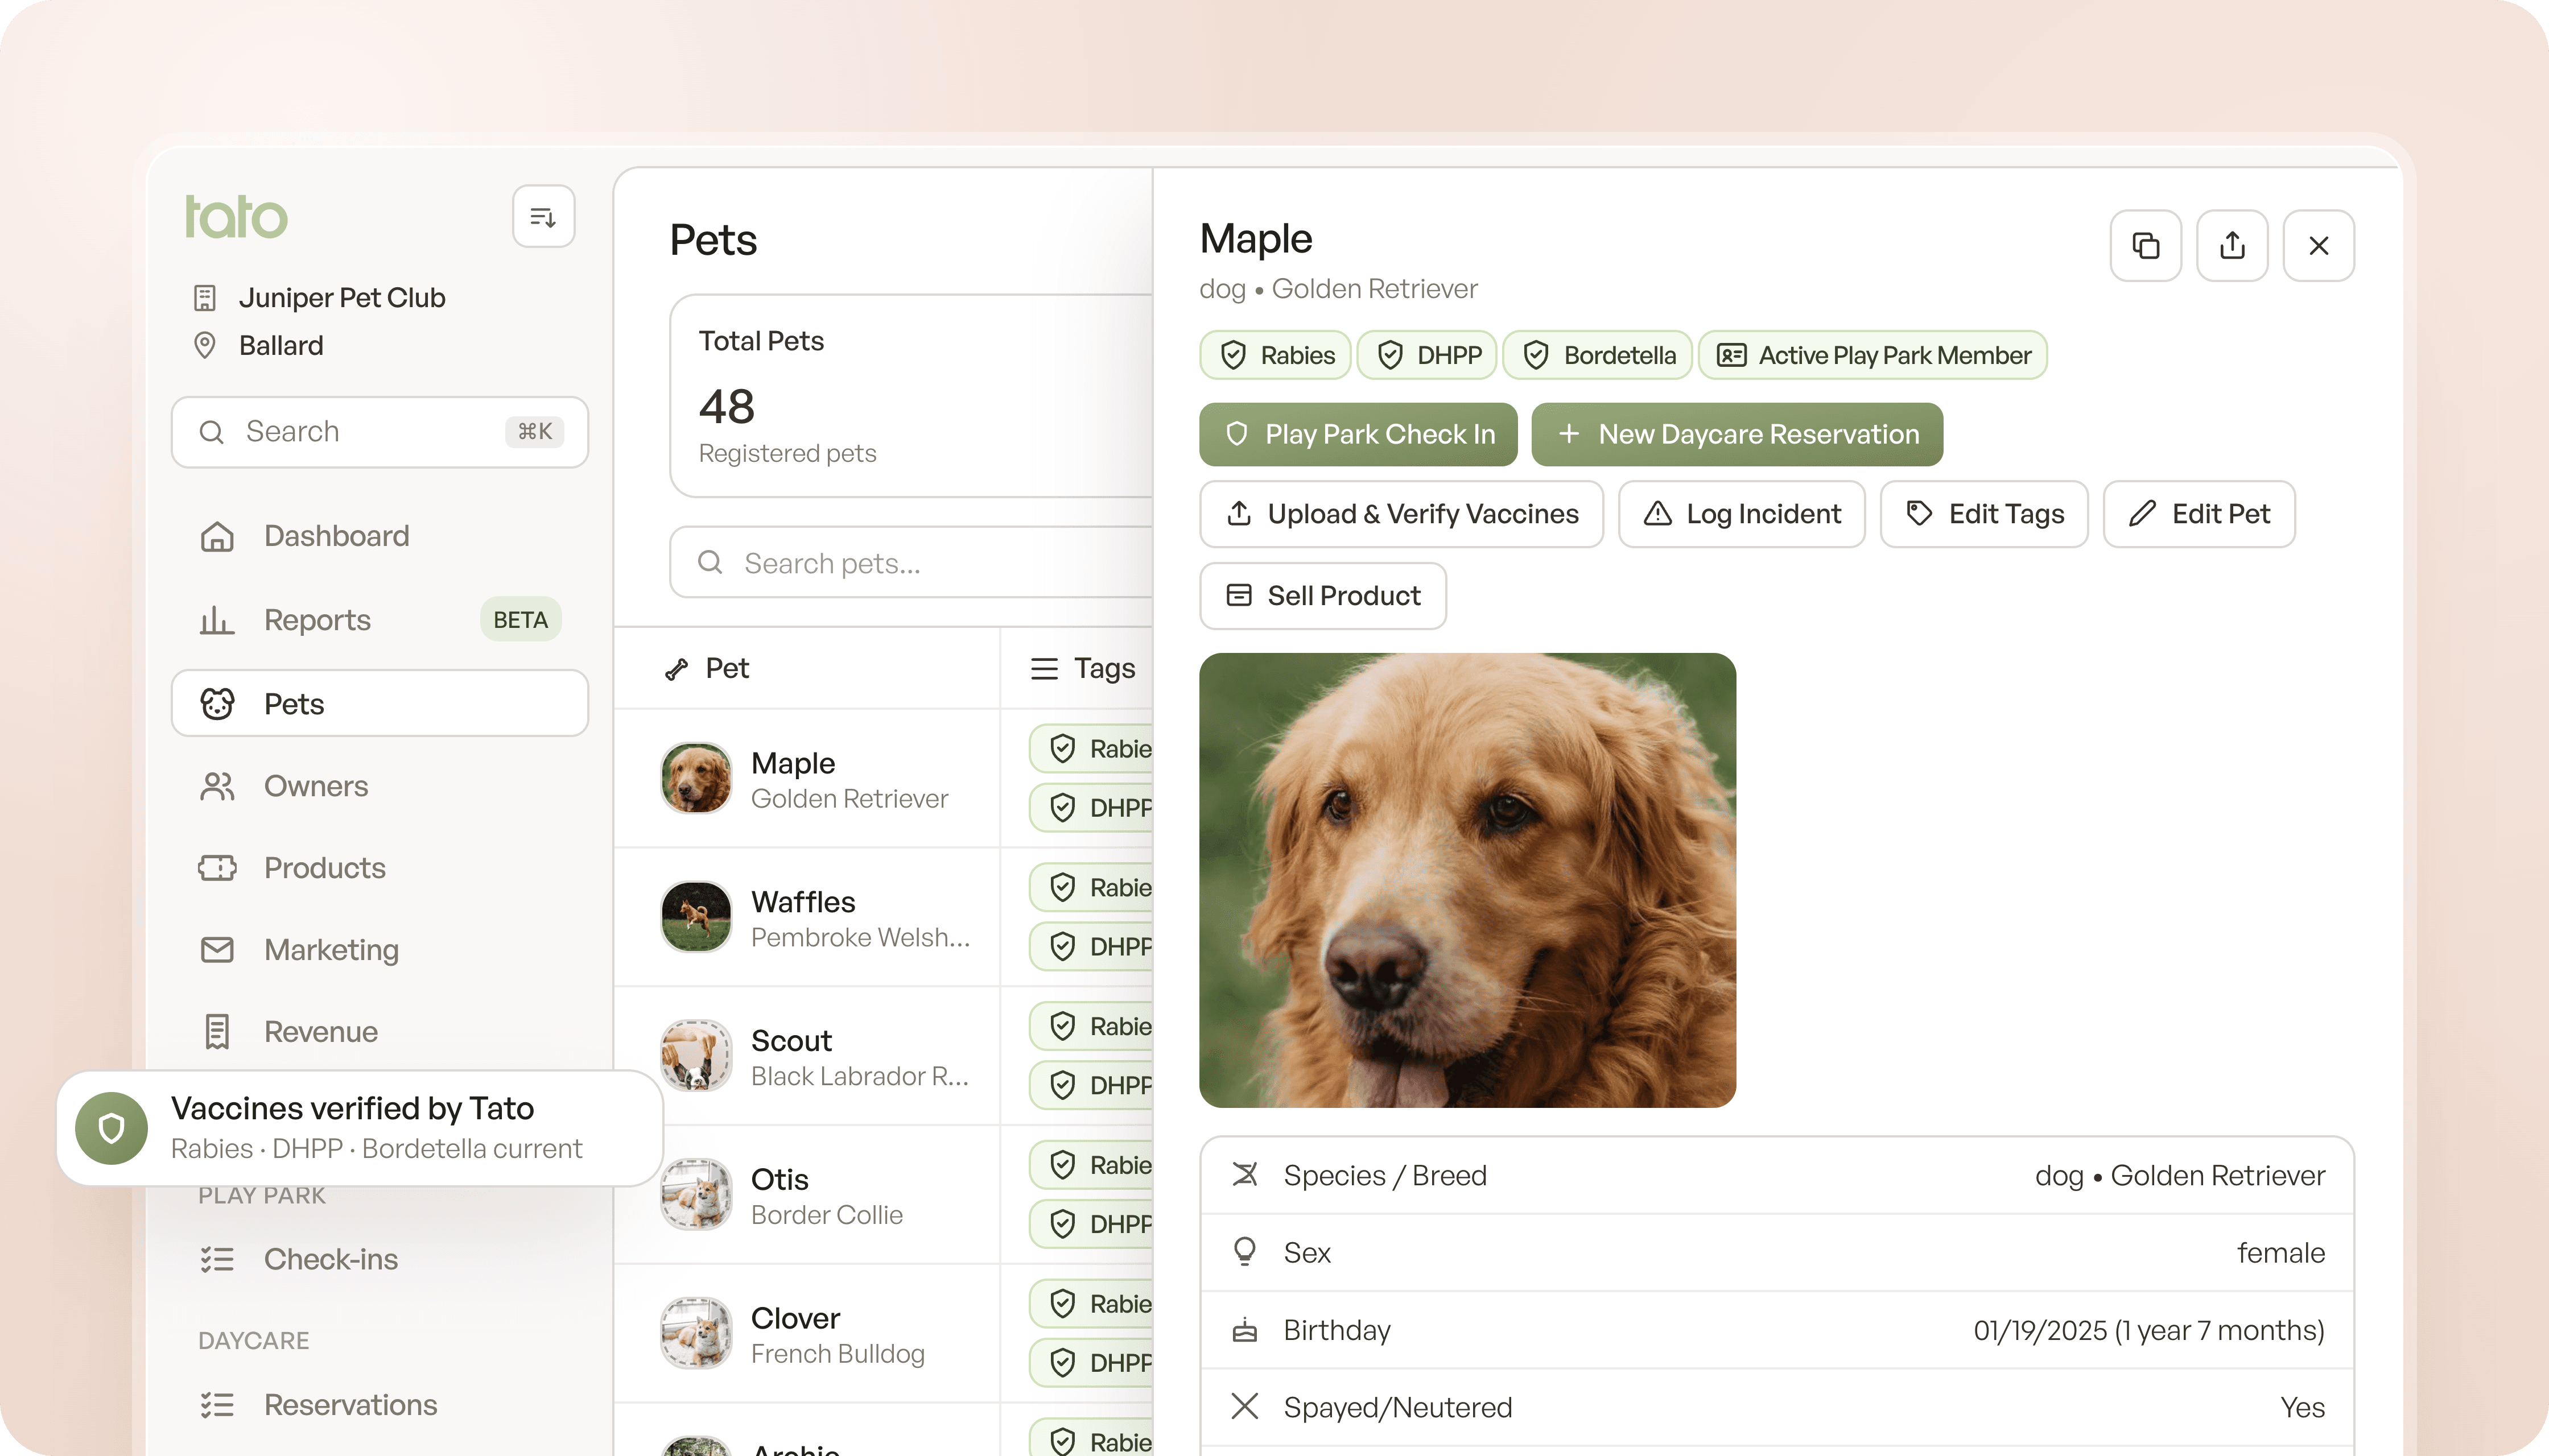This screenshot has height=1456, width=2549.
Task: Select the Maple row in the pet list
Action: point(884,779)
